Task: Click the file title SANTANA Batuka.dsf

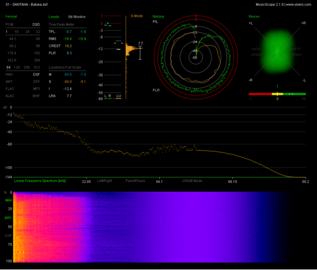Action: [x=26, y=4]
